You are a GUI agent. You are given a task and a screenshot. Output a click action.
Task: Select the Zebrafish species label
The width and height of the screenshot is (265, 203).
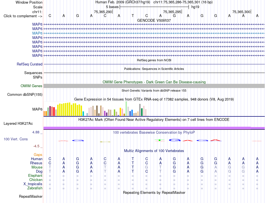click(35, 188)
